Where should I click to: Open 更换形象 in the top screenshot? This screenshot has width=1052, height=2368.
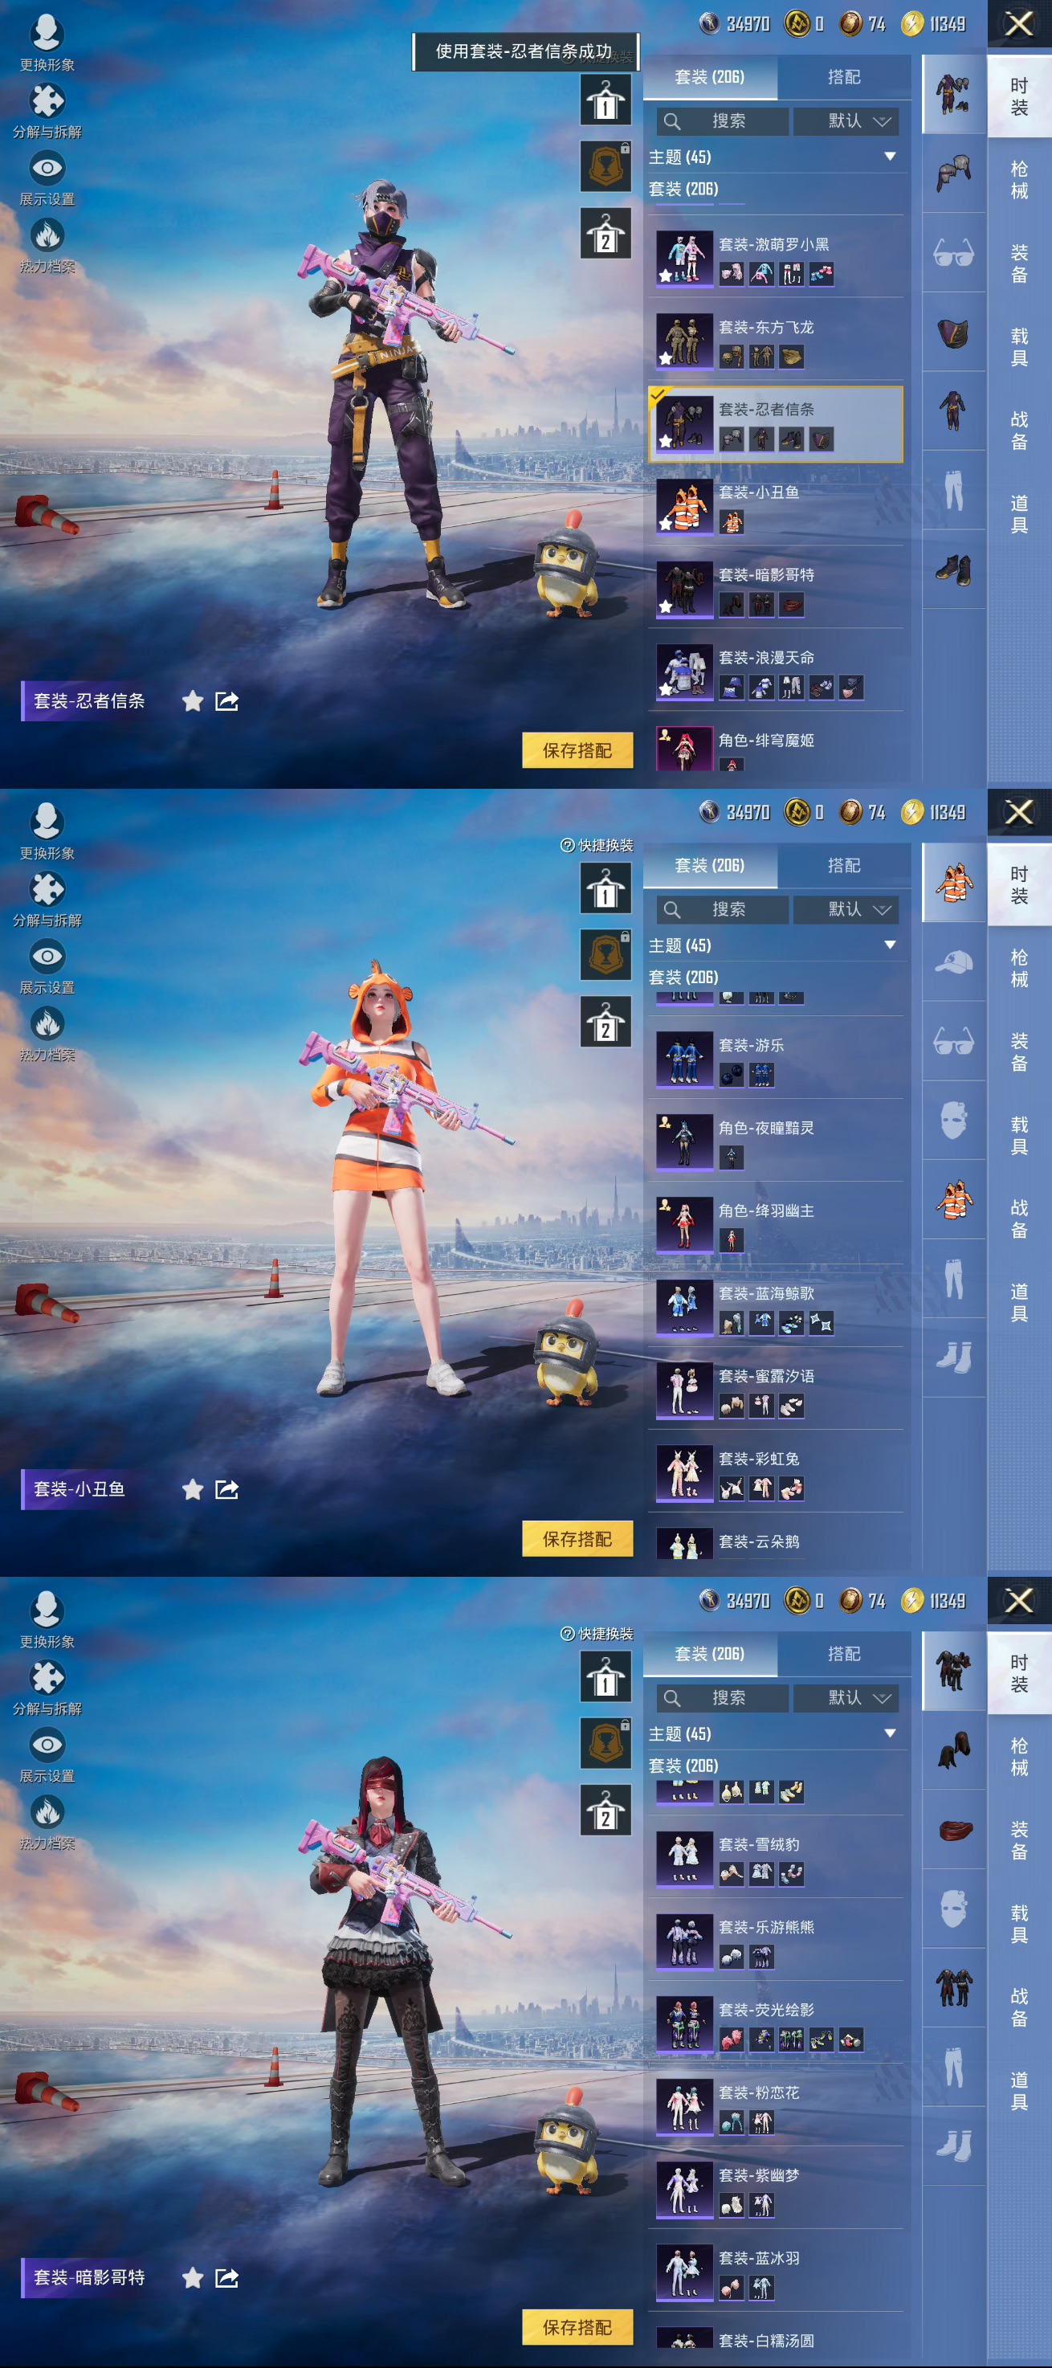click(x=47, y=43)
